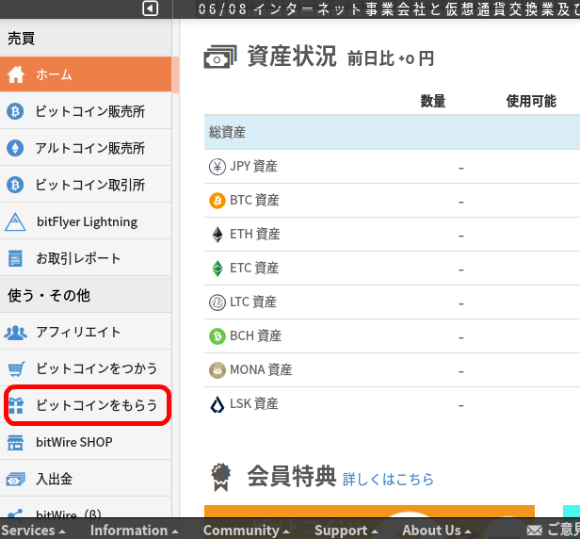580x539 pixels.
Task: Click the banknote icon beside 資産状況 heading
Action: [220, 57]
